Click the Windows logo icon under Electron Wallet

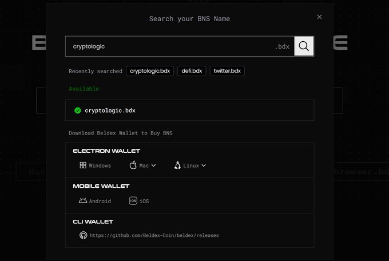pos(83,165)
